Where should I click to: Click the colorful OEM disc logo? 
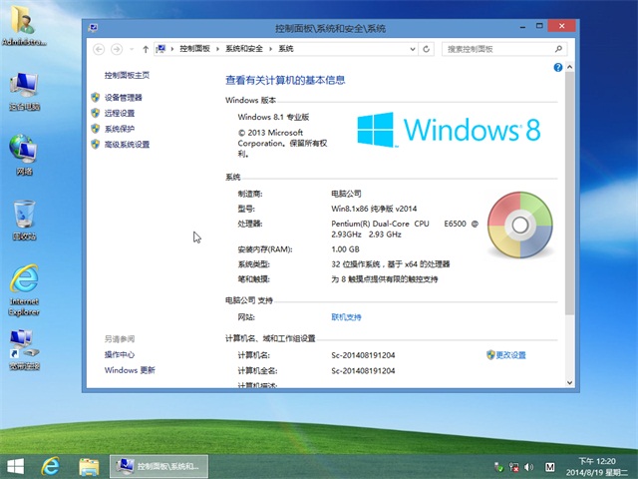[520, 225]
